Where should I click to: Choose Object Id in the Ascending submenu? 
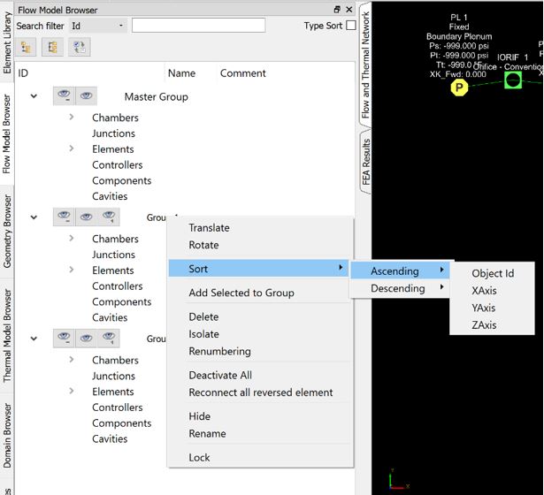[493, 274]
